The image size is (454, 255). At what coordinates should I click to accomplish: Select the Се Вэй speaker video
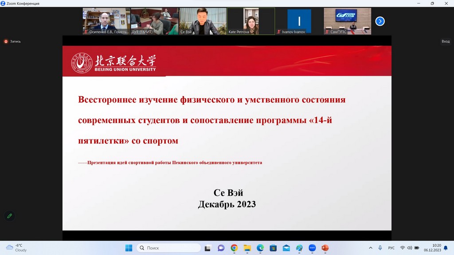(x=203, y=21)
